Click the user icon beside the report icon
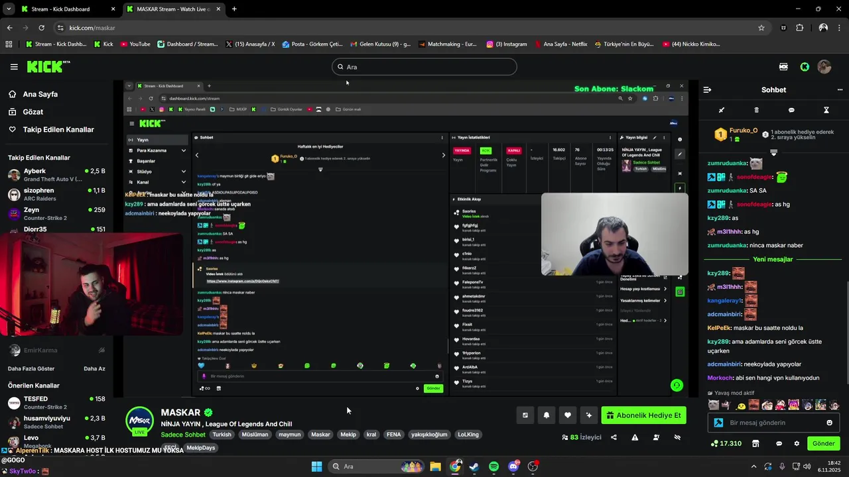 click(656, 437)
